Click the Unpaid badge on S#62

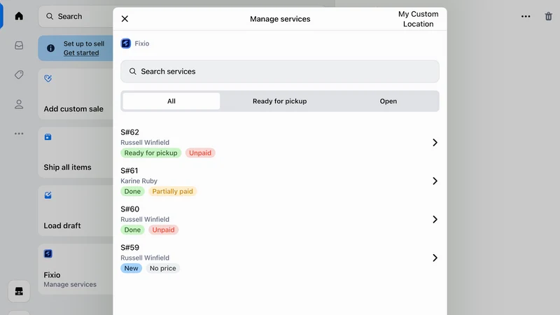tap(200, 153)
